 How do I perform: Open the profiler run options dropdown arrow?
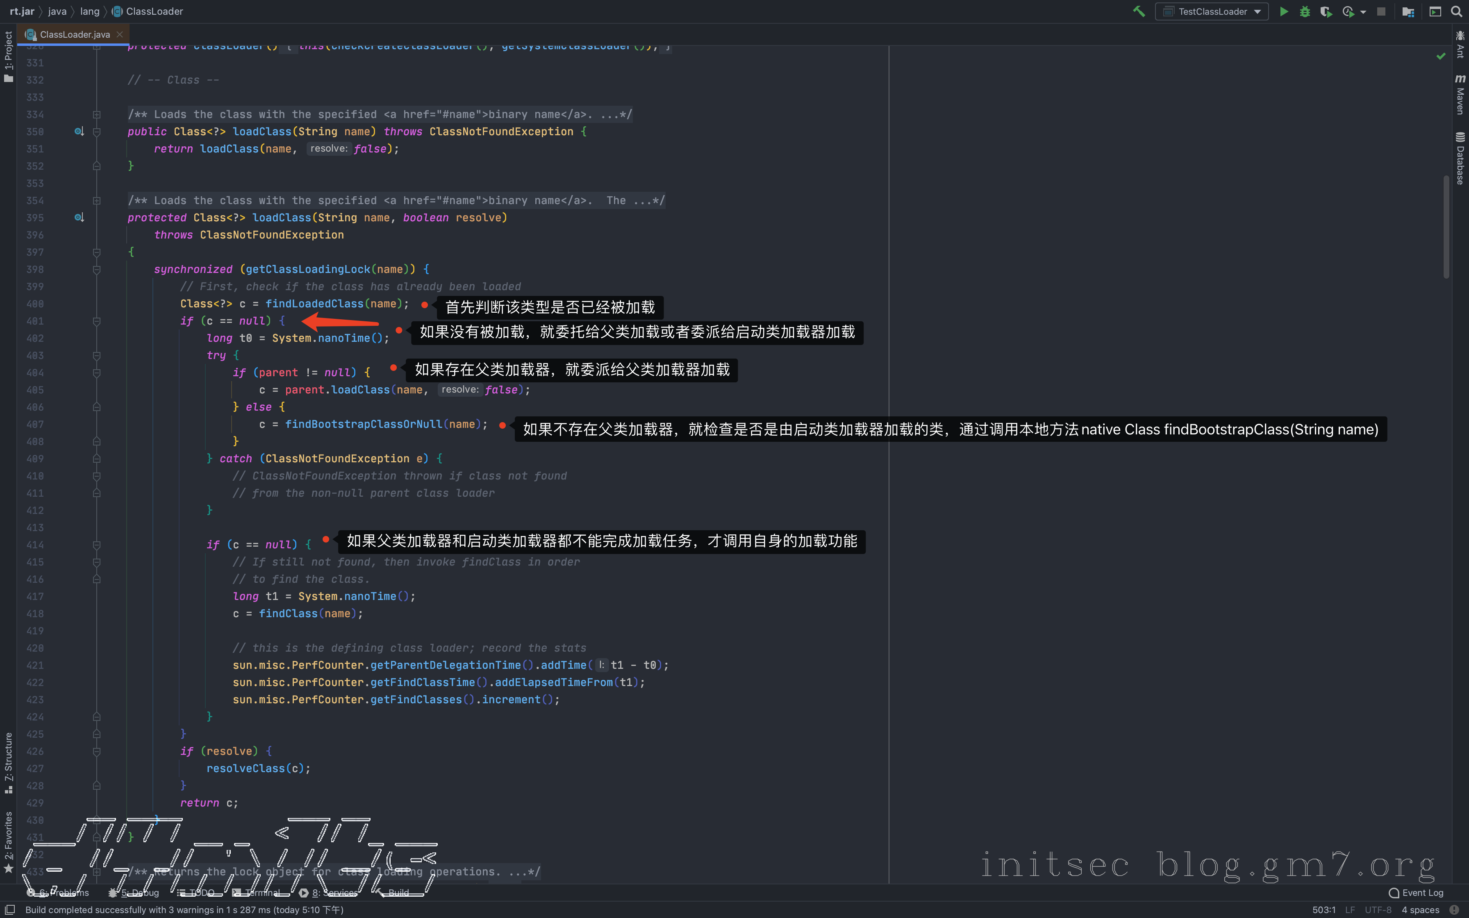1363,11
